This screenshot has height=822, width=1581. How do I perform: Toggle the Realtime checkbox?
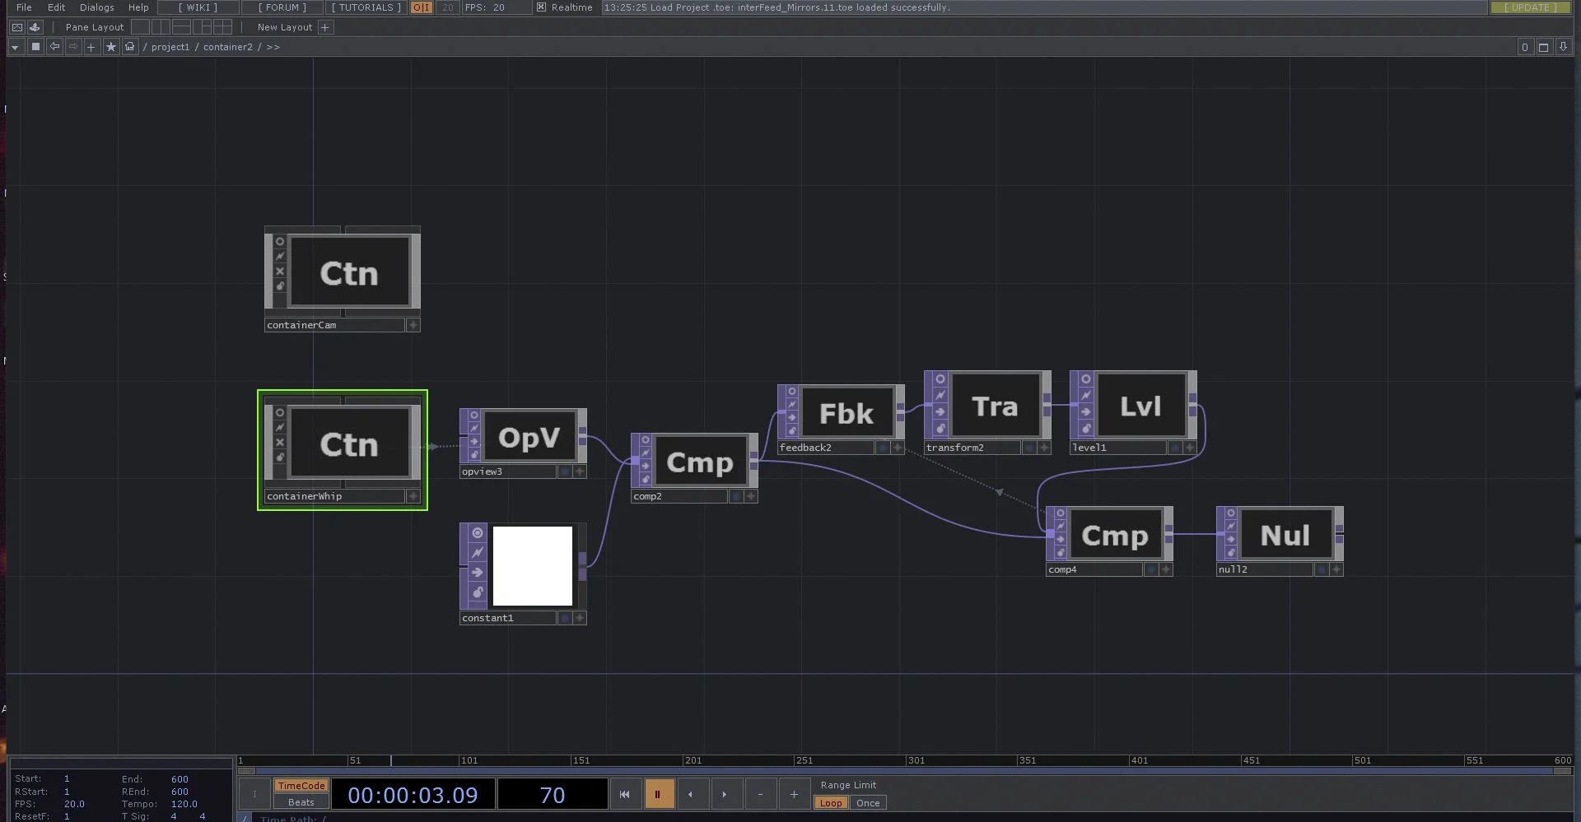(x=541, y=7)
